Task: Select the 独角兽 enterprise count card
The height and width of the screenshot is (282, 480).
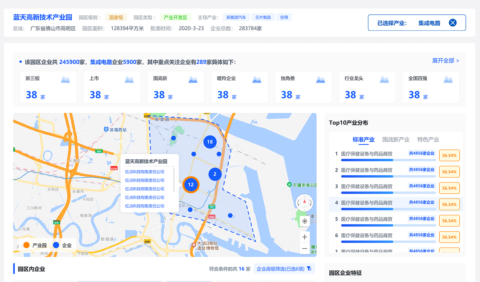Action: point(303,87)
